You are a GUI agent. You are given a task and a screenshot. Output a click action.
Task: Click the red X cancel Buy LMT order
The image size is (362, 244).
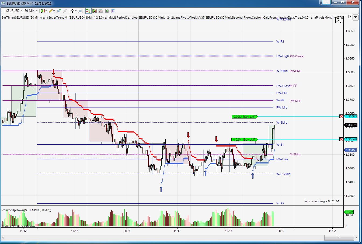[x=341, y=139]
